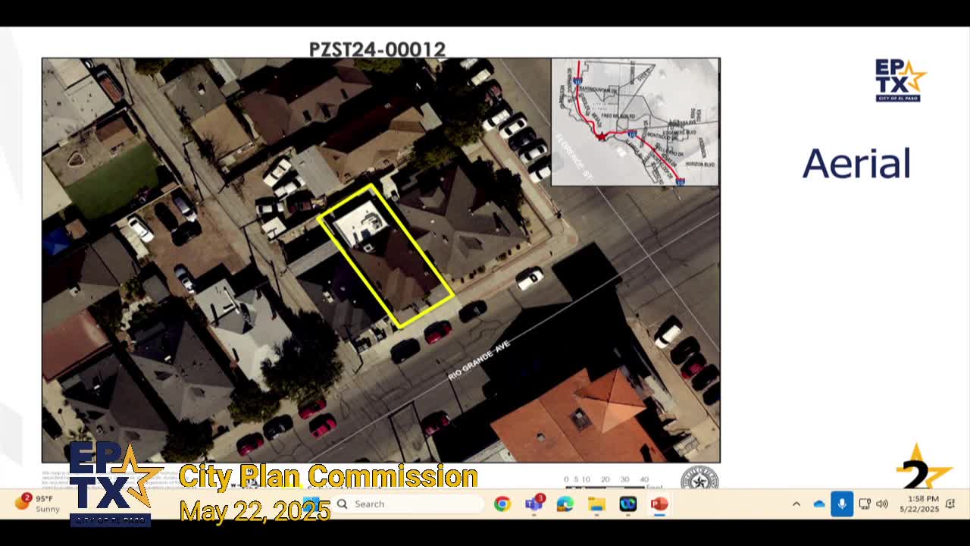Image resolution: width=970 pixels, height=546 pixels.
Task: Click the locator inset map thumbnail
Action: click(x=635, y=122)
